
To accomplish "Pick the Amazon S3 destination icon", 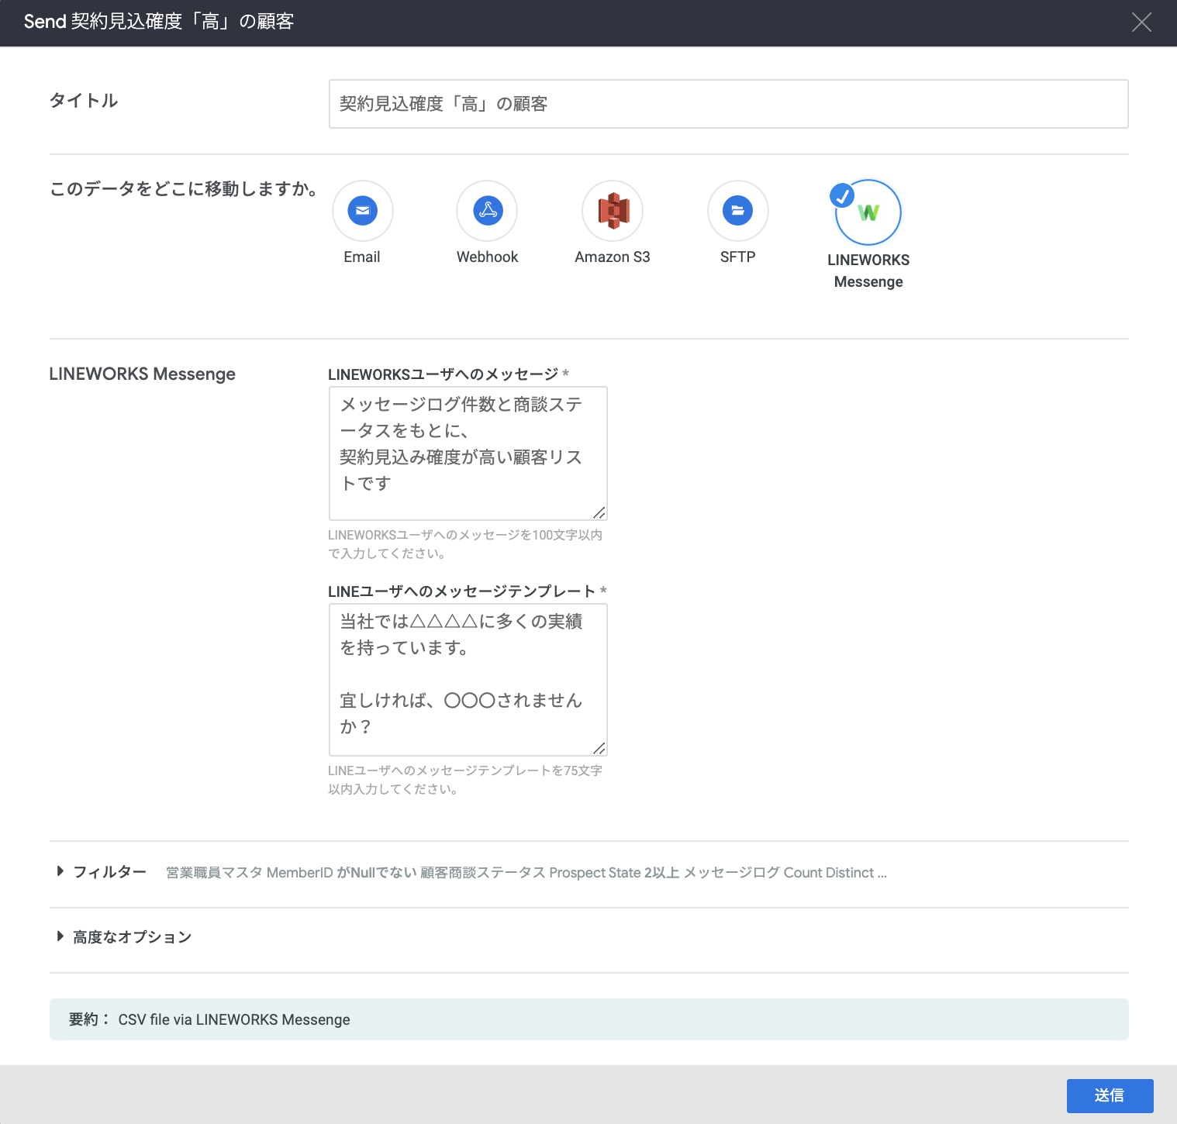I will coord(613,211).
